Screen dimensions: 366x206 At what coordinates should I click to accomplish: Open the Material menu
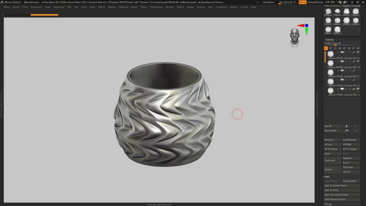click(124, 7)
